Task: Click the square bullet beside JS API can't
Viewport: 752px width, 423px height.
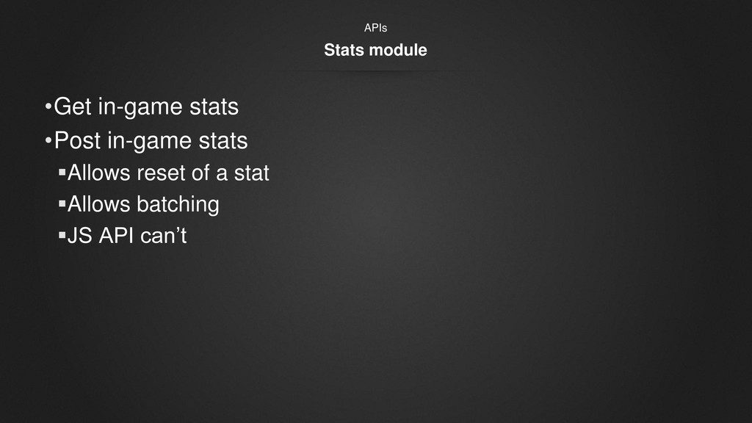Action: [62, 235]
